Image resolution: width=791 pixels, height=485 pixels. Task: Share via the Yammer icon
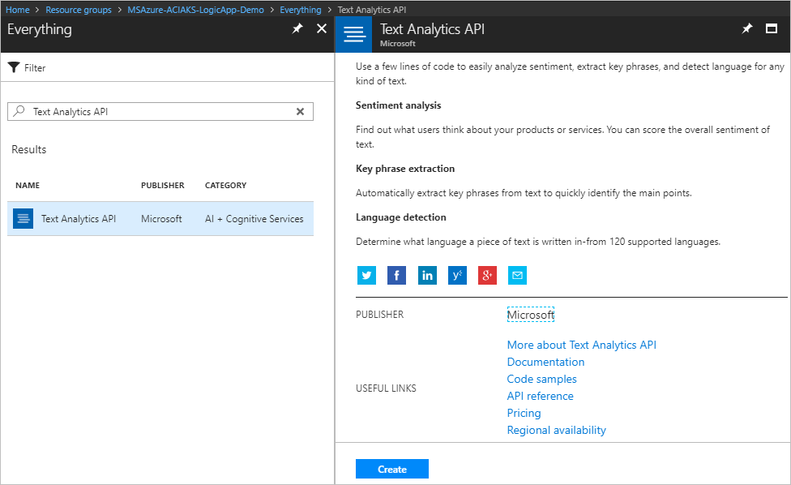point(458,275)
